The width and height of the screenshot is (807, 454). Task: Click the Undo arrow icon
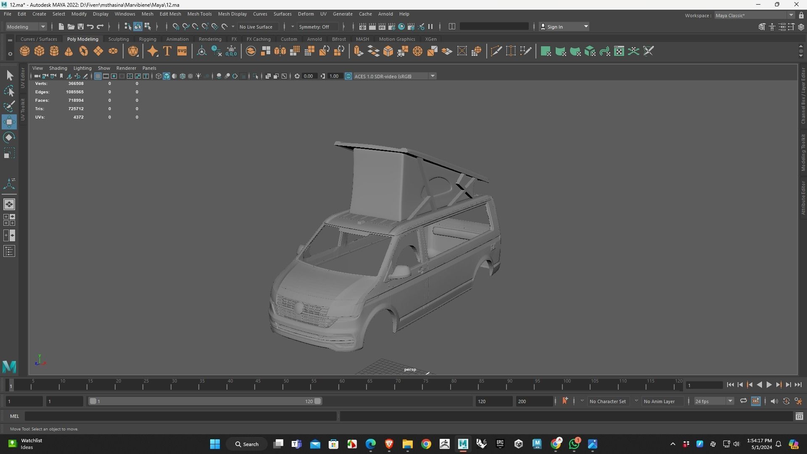90,26
